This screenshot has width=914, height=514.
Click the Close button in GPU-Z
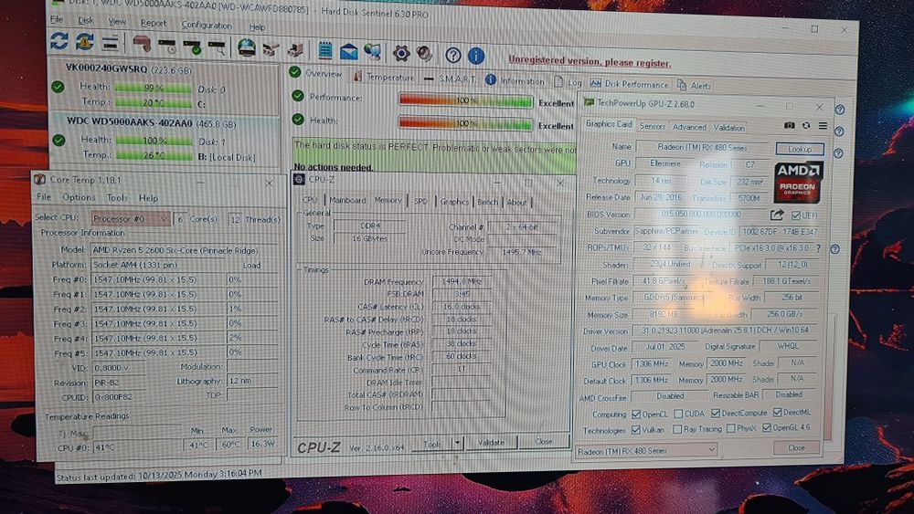point(796,447)
